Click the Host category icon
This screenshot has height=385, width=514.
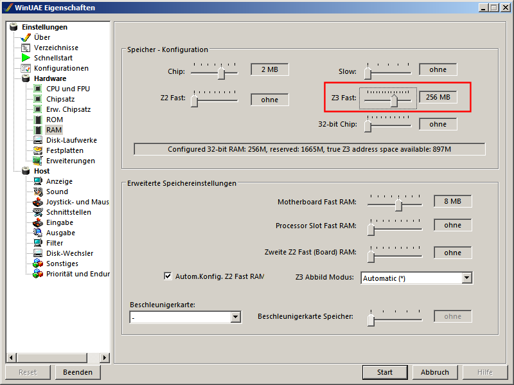[26, 171]
